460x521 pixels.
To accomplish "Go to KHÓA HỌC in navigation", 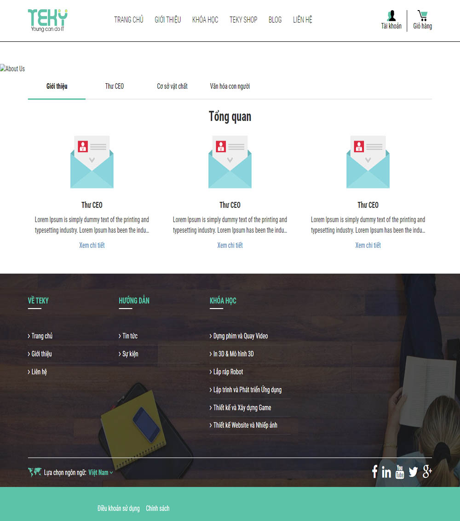I will (205, 20).
